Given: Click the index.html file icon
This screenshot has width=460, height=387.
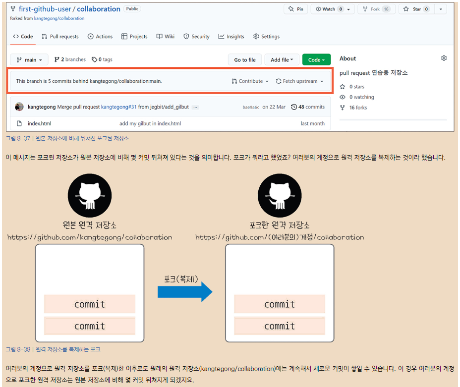Looking at the screenshot, I should 19,123.
